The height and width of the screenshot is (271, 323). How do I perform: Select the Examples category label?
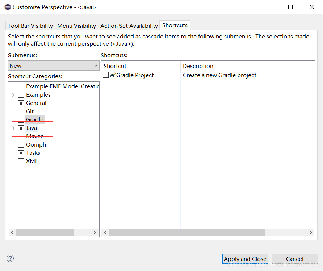[38, 95]
